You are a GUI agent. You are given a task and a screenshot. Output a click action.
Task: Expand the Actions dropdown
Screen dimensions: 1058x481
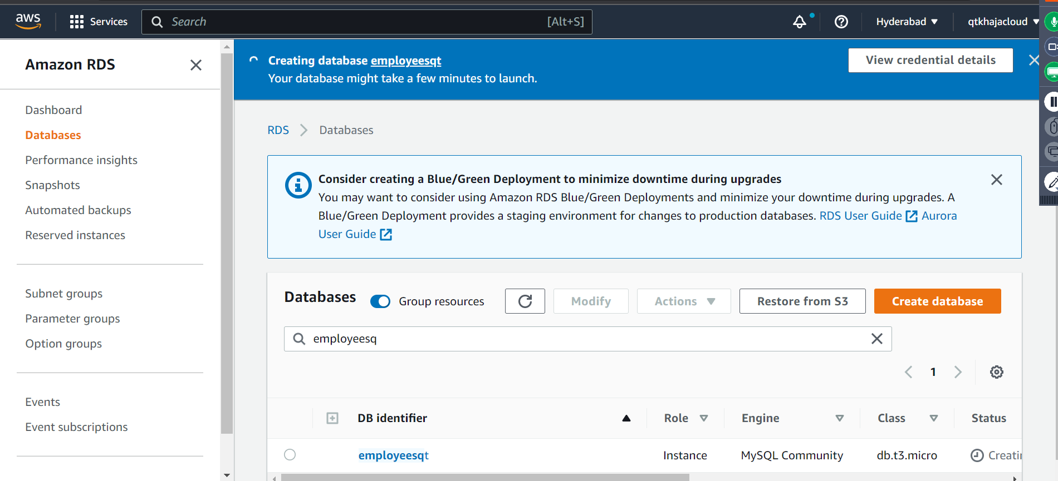pyautogui.click(x=684, y=301)
